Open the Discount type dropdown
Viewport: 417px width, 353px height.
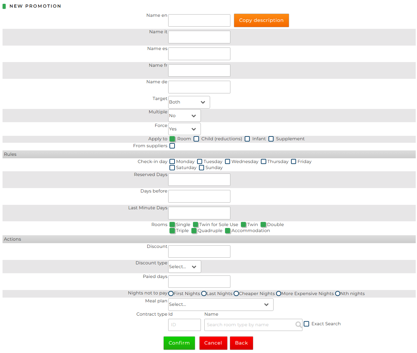184,267
